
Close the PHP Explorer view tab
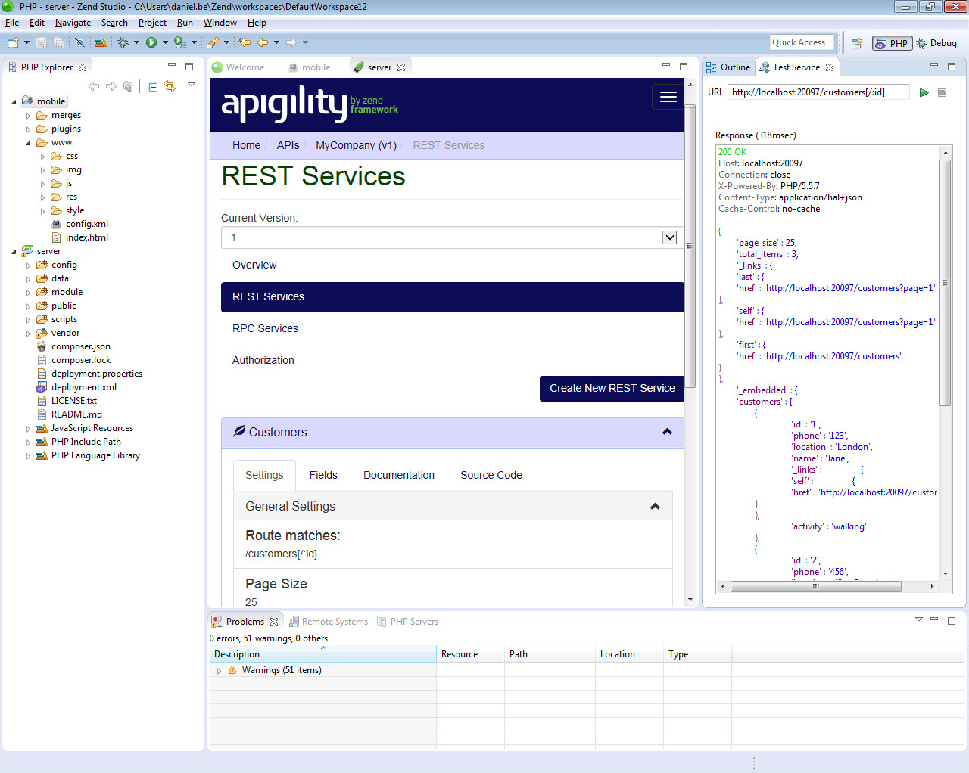click(x=83, y=67)
